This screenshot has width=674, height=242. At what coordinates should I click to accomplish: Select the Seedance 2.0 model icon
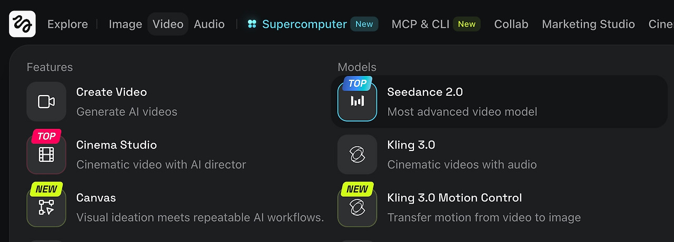(358, 102)
